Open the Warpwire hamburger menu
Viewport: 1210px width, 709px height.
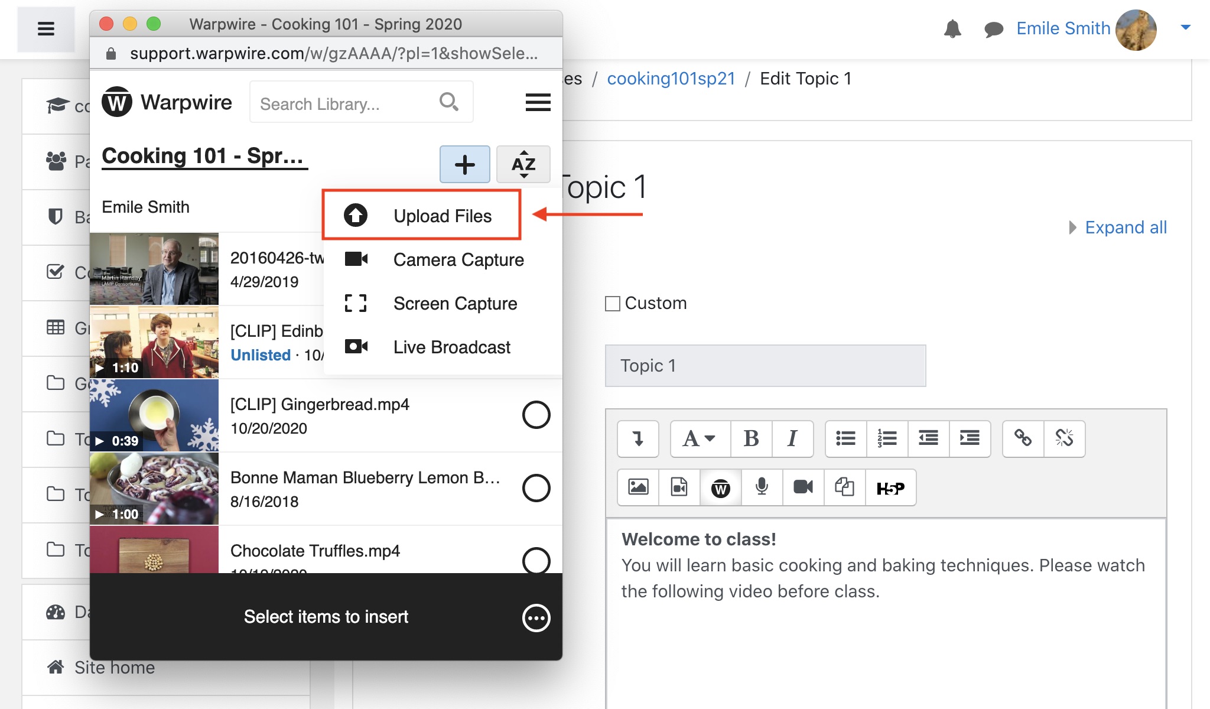pos(538,102)
